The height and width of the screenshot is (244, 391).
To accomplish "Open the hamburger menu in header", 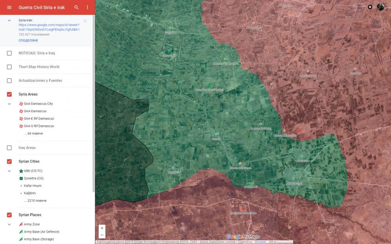I will [9, 7].
